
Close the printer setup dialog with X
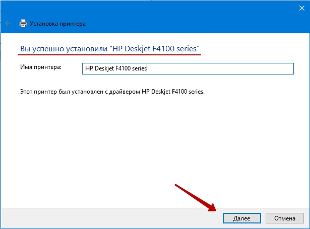coord(302,8)
